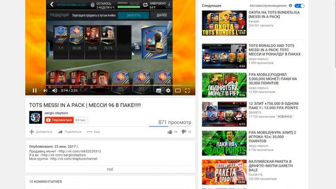Open sergio stepturo channel name link

[56, 113]
